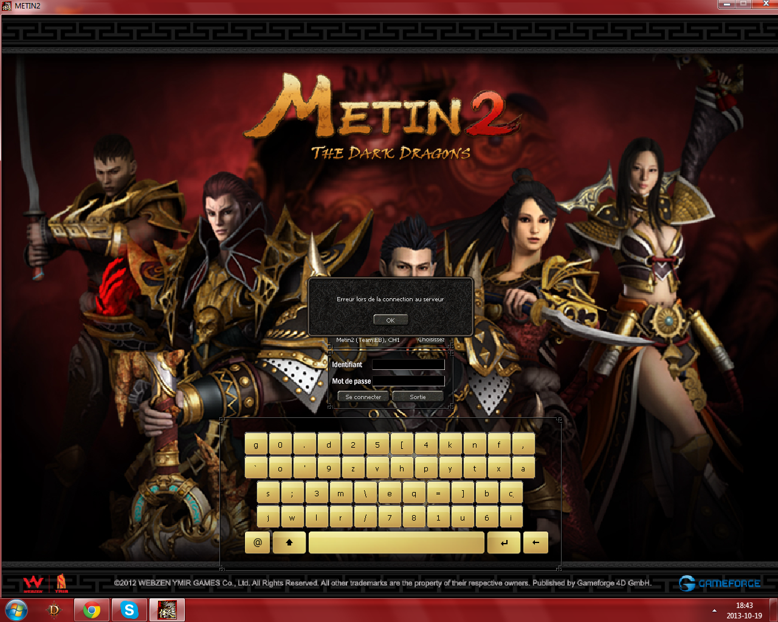Tap the d key on virtual keyboard
The image size is (778, 622).
[329, 444]
